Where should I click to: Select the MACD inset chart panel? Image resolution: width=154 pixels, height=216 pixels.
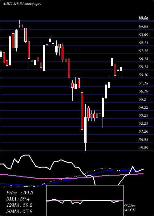tap(85, 201)
